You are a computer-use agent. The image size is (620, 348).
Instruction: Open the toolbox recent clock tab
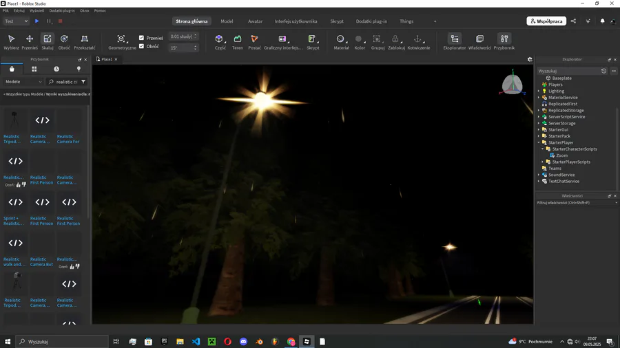click(56, 69)
